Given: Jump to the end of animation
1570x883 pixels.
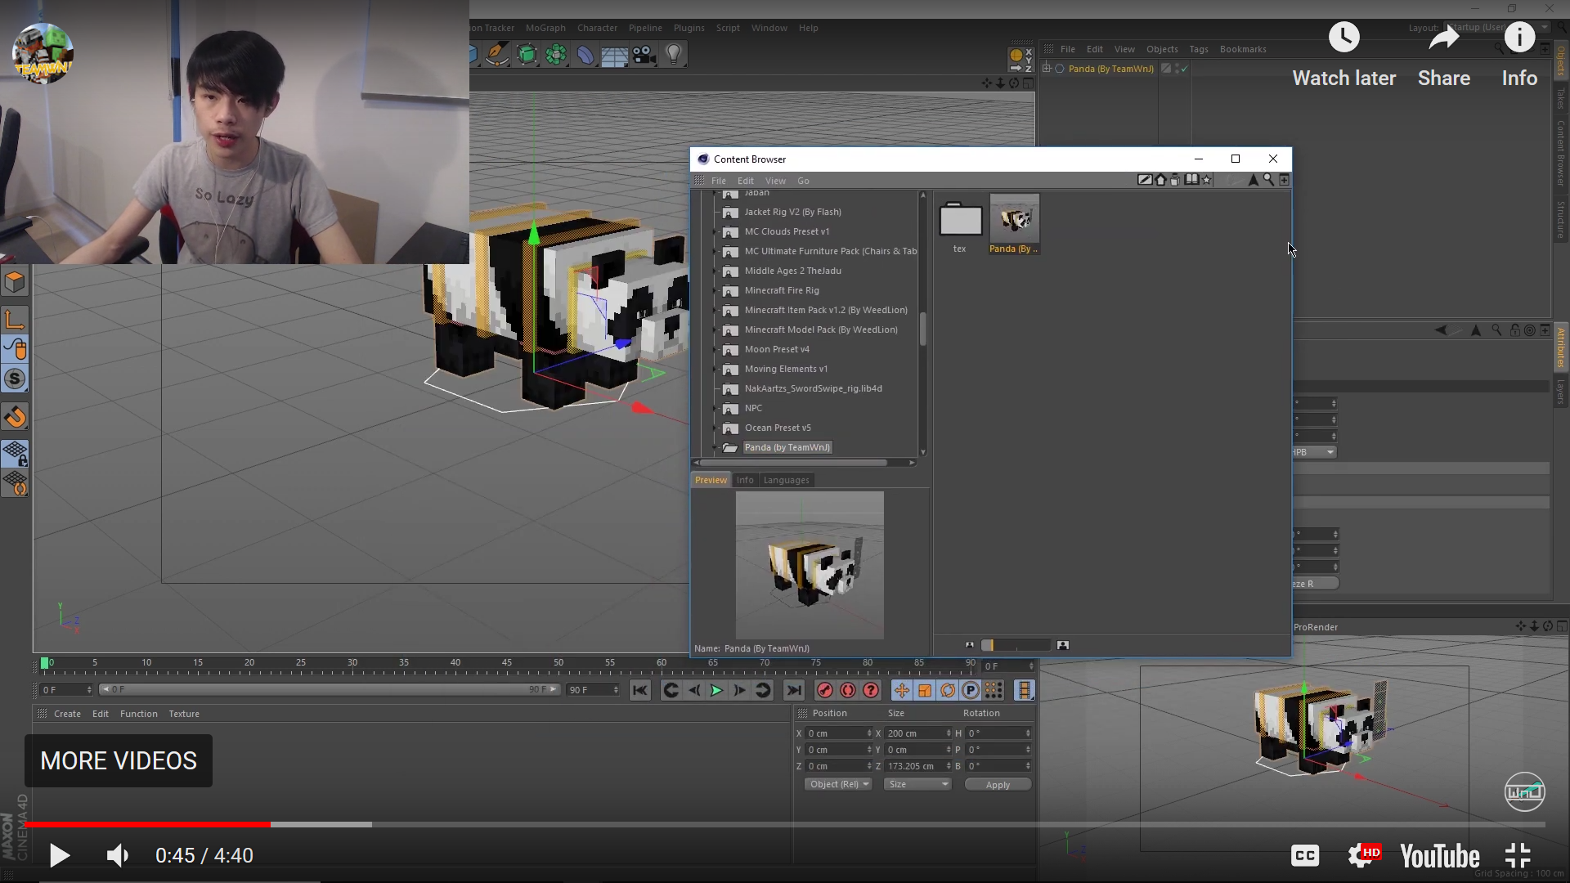Looking at the screenshot, I should [x=794, y=691].
